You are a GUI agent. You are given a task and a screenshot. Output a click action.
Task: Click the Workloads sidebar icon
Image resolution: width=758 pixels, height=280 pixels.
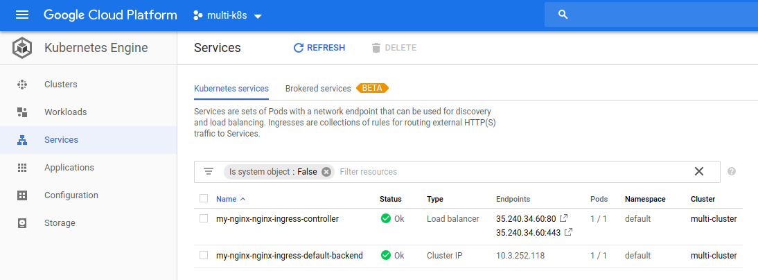pyautogui.click(x=22, y=112)
